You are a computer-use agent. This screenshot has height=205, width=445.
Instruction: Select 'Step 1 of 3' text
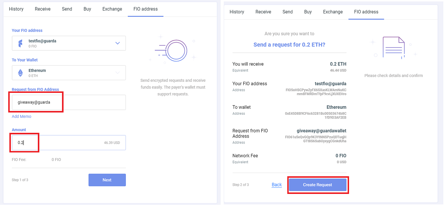[x=20, y=180]
